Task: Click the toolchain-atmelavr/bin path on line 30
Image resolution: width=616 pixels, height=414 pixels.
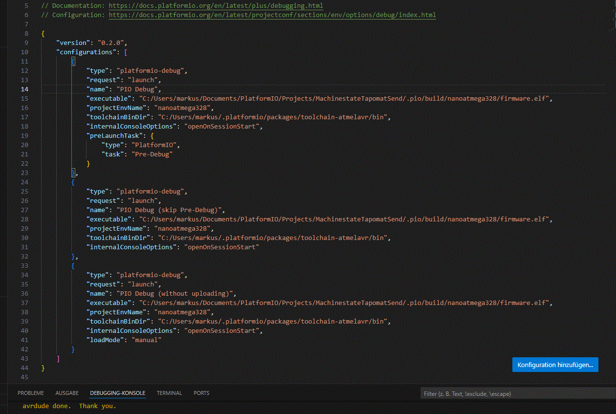Action: point(274,238)
